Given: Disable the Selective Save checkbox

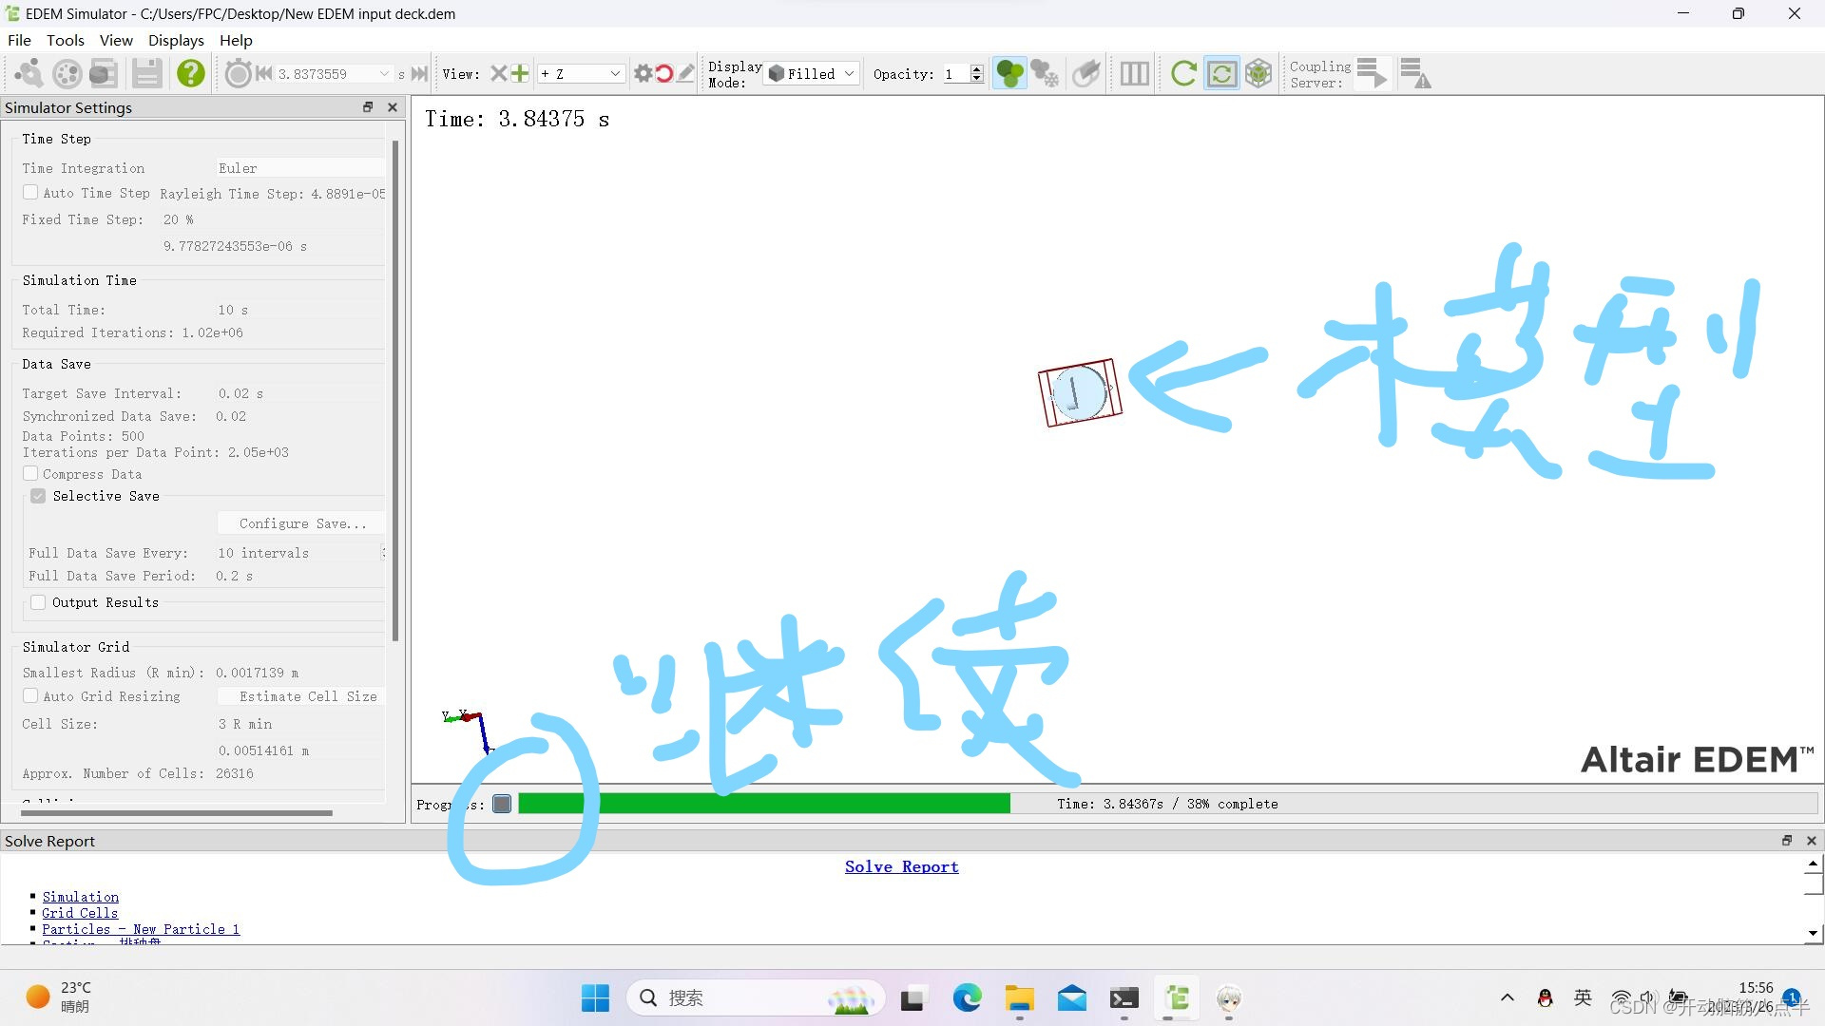Looking at the screenshot, I should (x=38, y=495).
